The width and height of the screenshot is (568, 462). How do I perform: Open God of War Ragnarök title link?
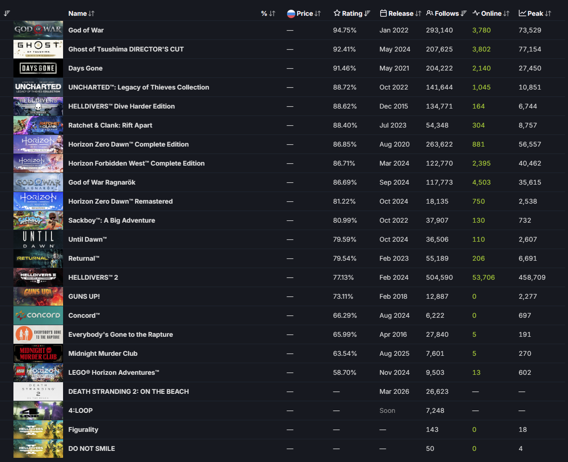102,182
